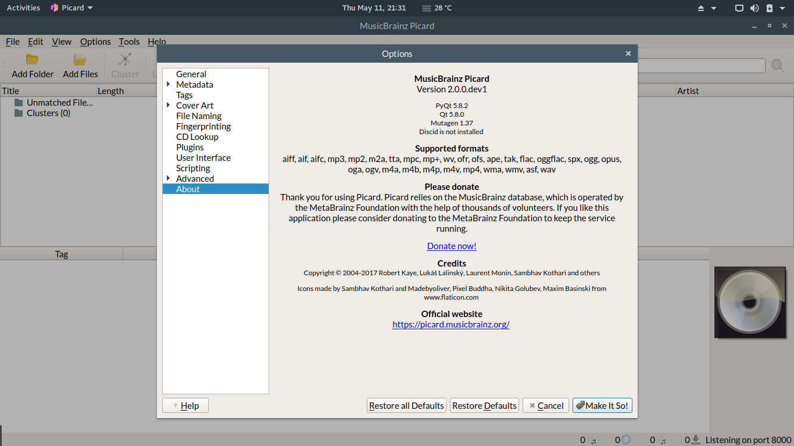The height and width of the screenshot is (446, 794).
Task: Close the Options dialog with the × button
Action: [x=628, y=53]
